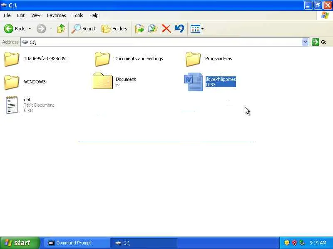333x249 pixels.
Task: Open the Search pane
Action: (84, 29)
